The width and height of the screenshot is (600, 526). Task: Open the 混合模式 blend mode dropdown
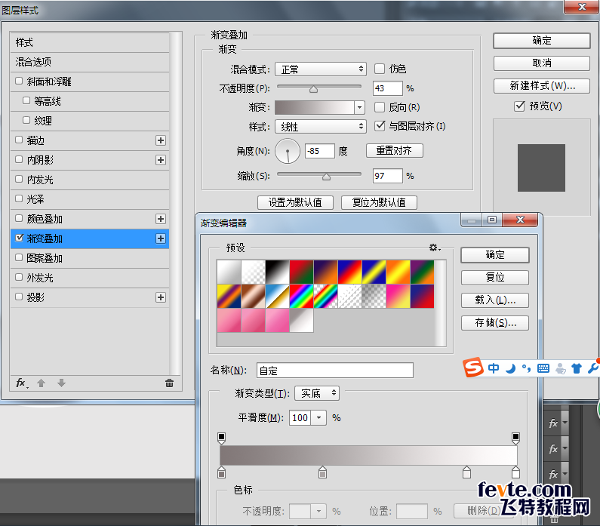pyautogui.click(x=320, y=69)
